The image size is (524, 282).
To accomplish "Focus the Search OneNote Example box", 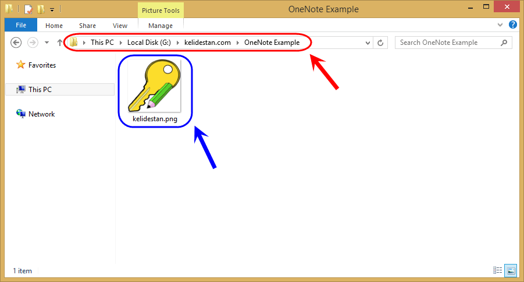I will (x=454, y=43).
